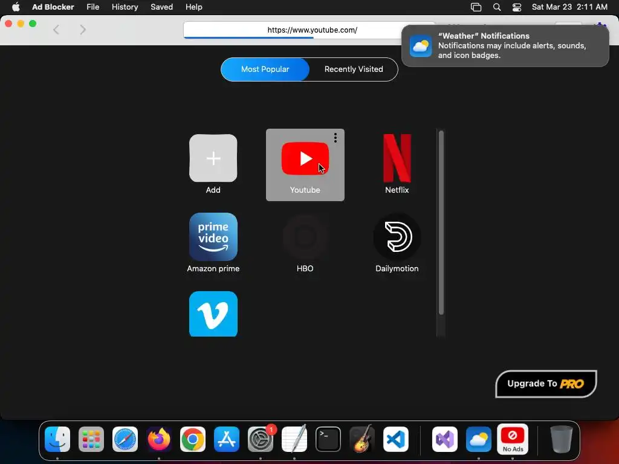Open TextEdit from the dock
This screenshot has height=464, width=619.
(294, 439)
